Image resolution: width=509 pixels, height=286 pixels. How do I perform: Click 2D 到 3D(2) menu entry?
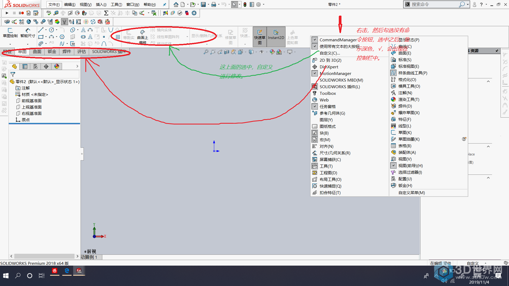(x=330, y=60)
